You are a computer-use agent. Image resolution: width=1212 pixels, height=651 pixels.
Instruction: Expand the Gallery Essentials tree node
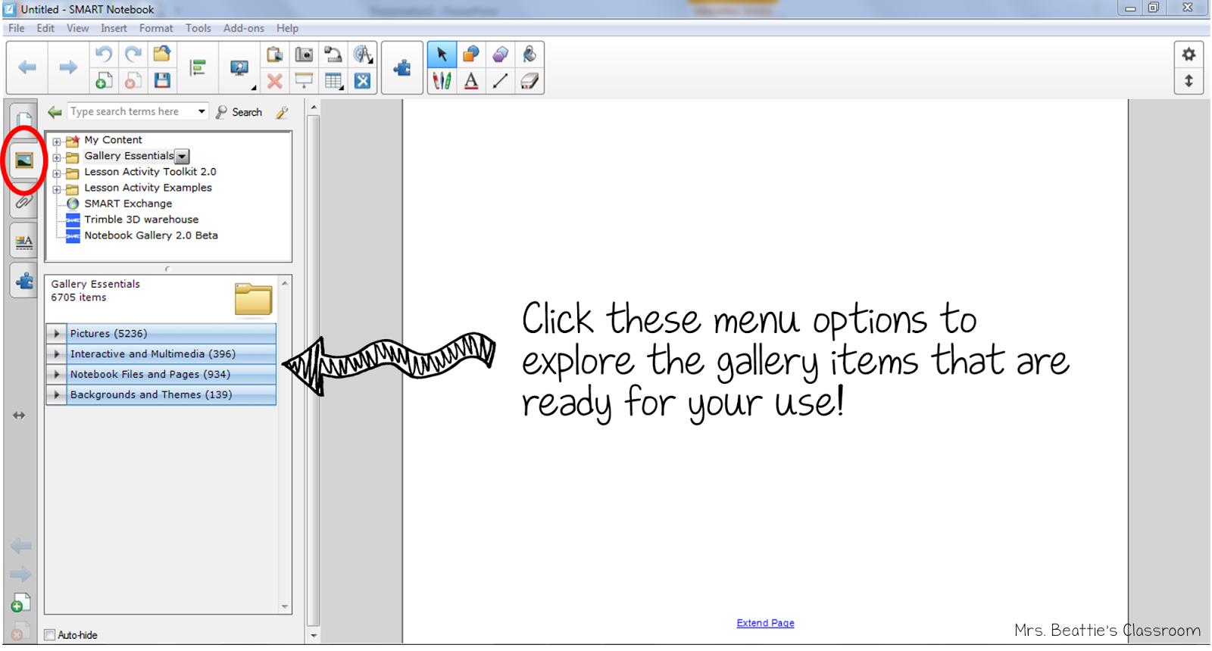[57, 157]
